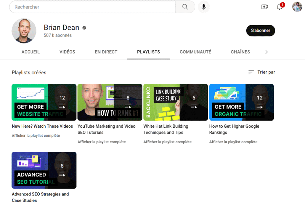Click playlist queue icon on YouTube Marketing thumbnail
This screenshot has width=305, height=202.
(128, 107)
